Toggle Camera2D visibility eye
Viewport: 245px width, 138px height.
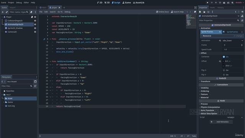(35, 32)
